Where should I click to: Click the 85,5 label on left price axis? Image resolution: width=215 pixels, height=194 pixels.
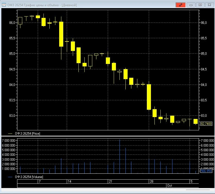pyautogui.click(x=12, y=38)
